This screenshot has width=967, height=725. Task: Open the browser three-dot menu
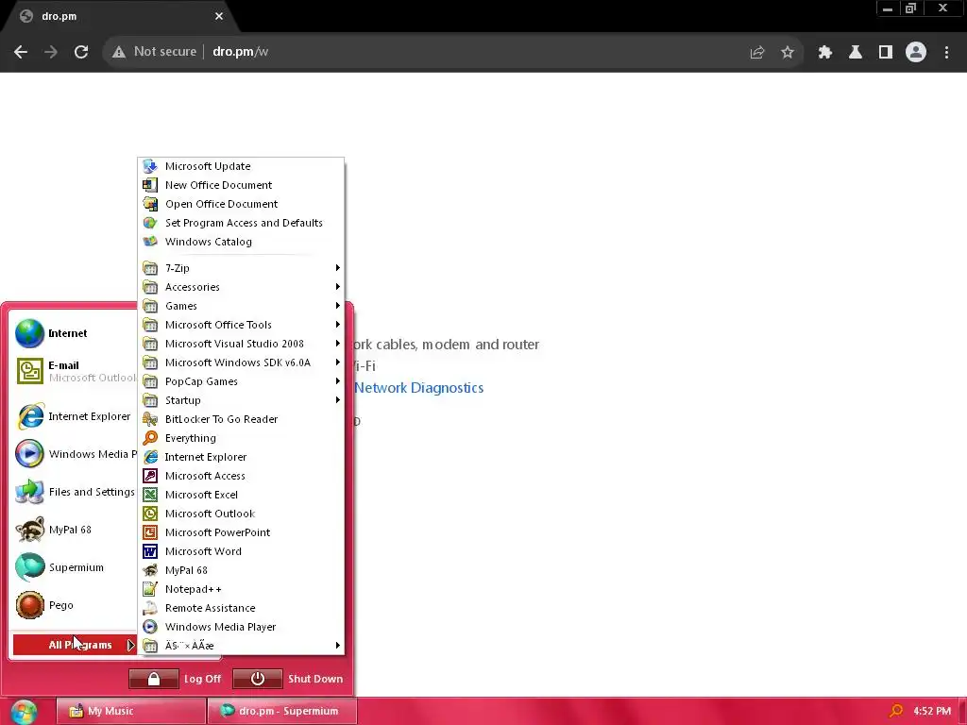946,53
